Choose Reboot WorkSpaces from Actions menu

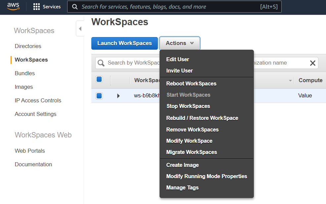(191, 83)
